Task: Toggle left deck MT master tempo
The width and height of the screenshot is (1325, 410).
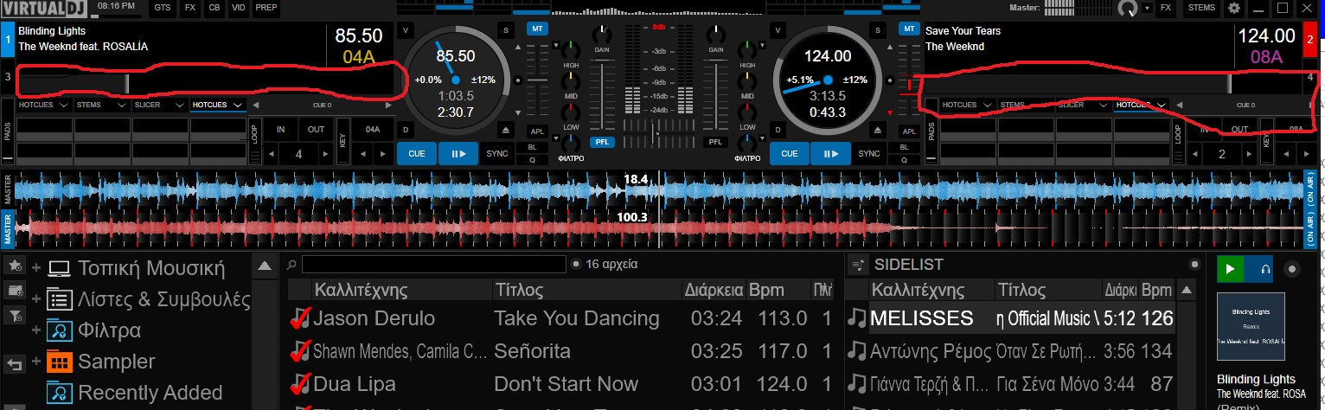Action: pyautogui.click(x=538, y=29)
